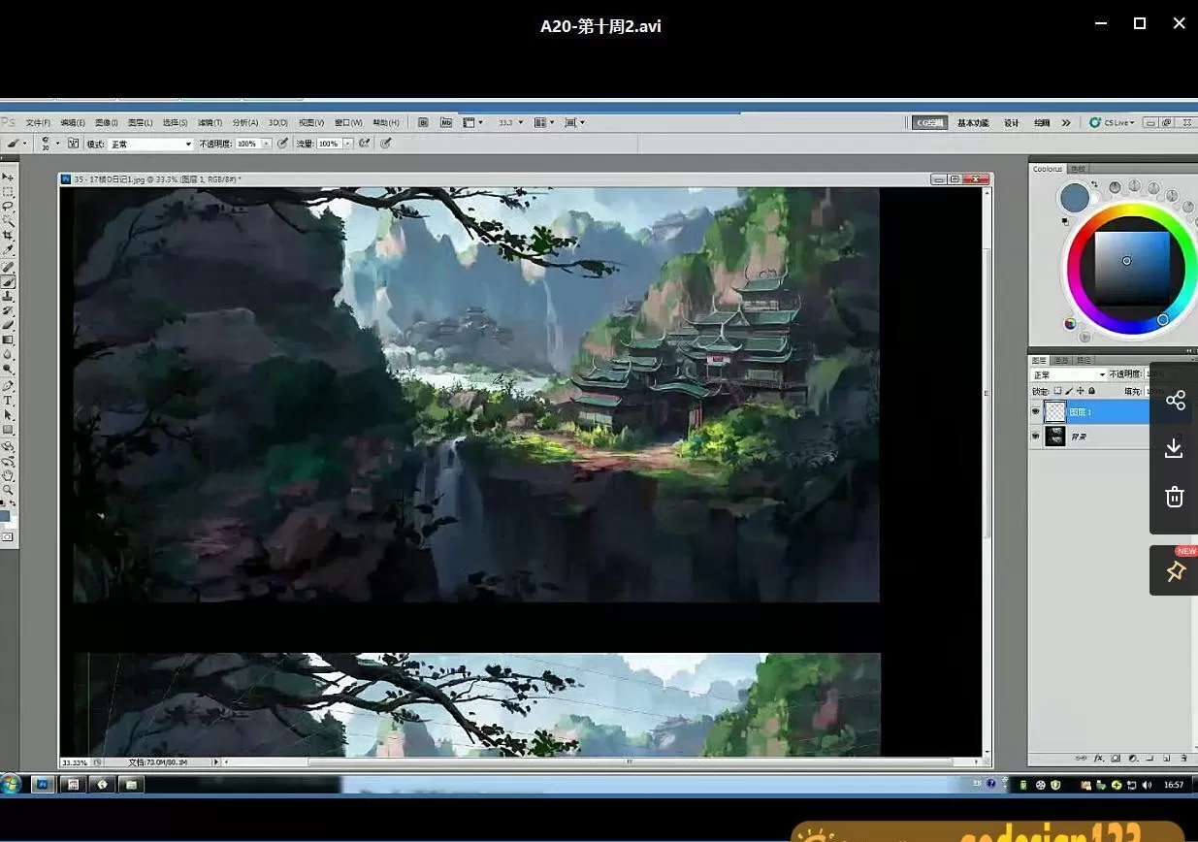
Task: Select the Zoom magnifier tool
Action: (8, 490)
